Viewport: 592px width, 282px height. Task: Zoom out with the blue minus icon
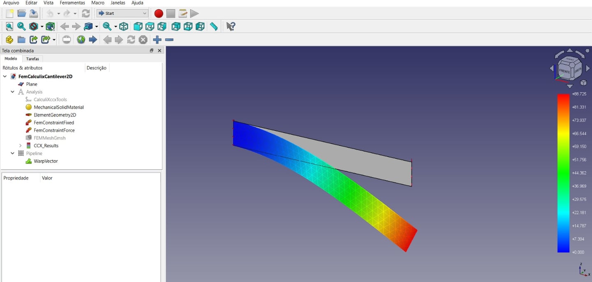point(169,40)
